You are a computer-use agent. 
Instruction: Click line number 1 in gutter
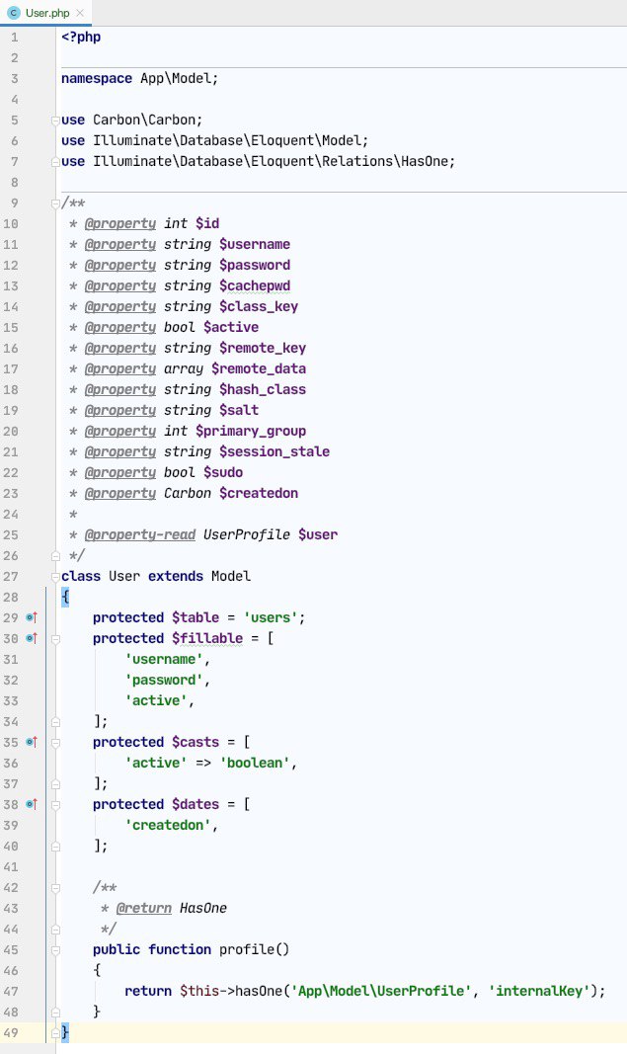[14, 37]
